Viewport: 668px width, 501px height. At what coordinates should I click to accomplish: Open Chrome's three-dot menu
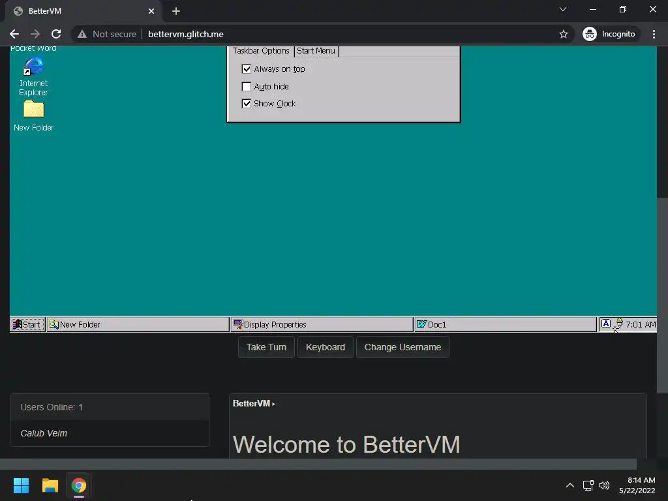coord(654,34)
